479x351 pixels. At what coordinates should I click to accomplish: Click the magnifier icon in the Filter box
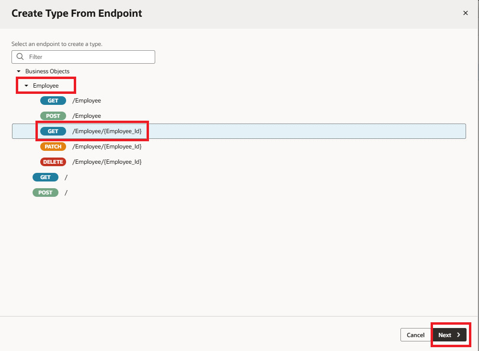click(x=20, y=57)
